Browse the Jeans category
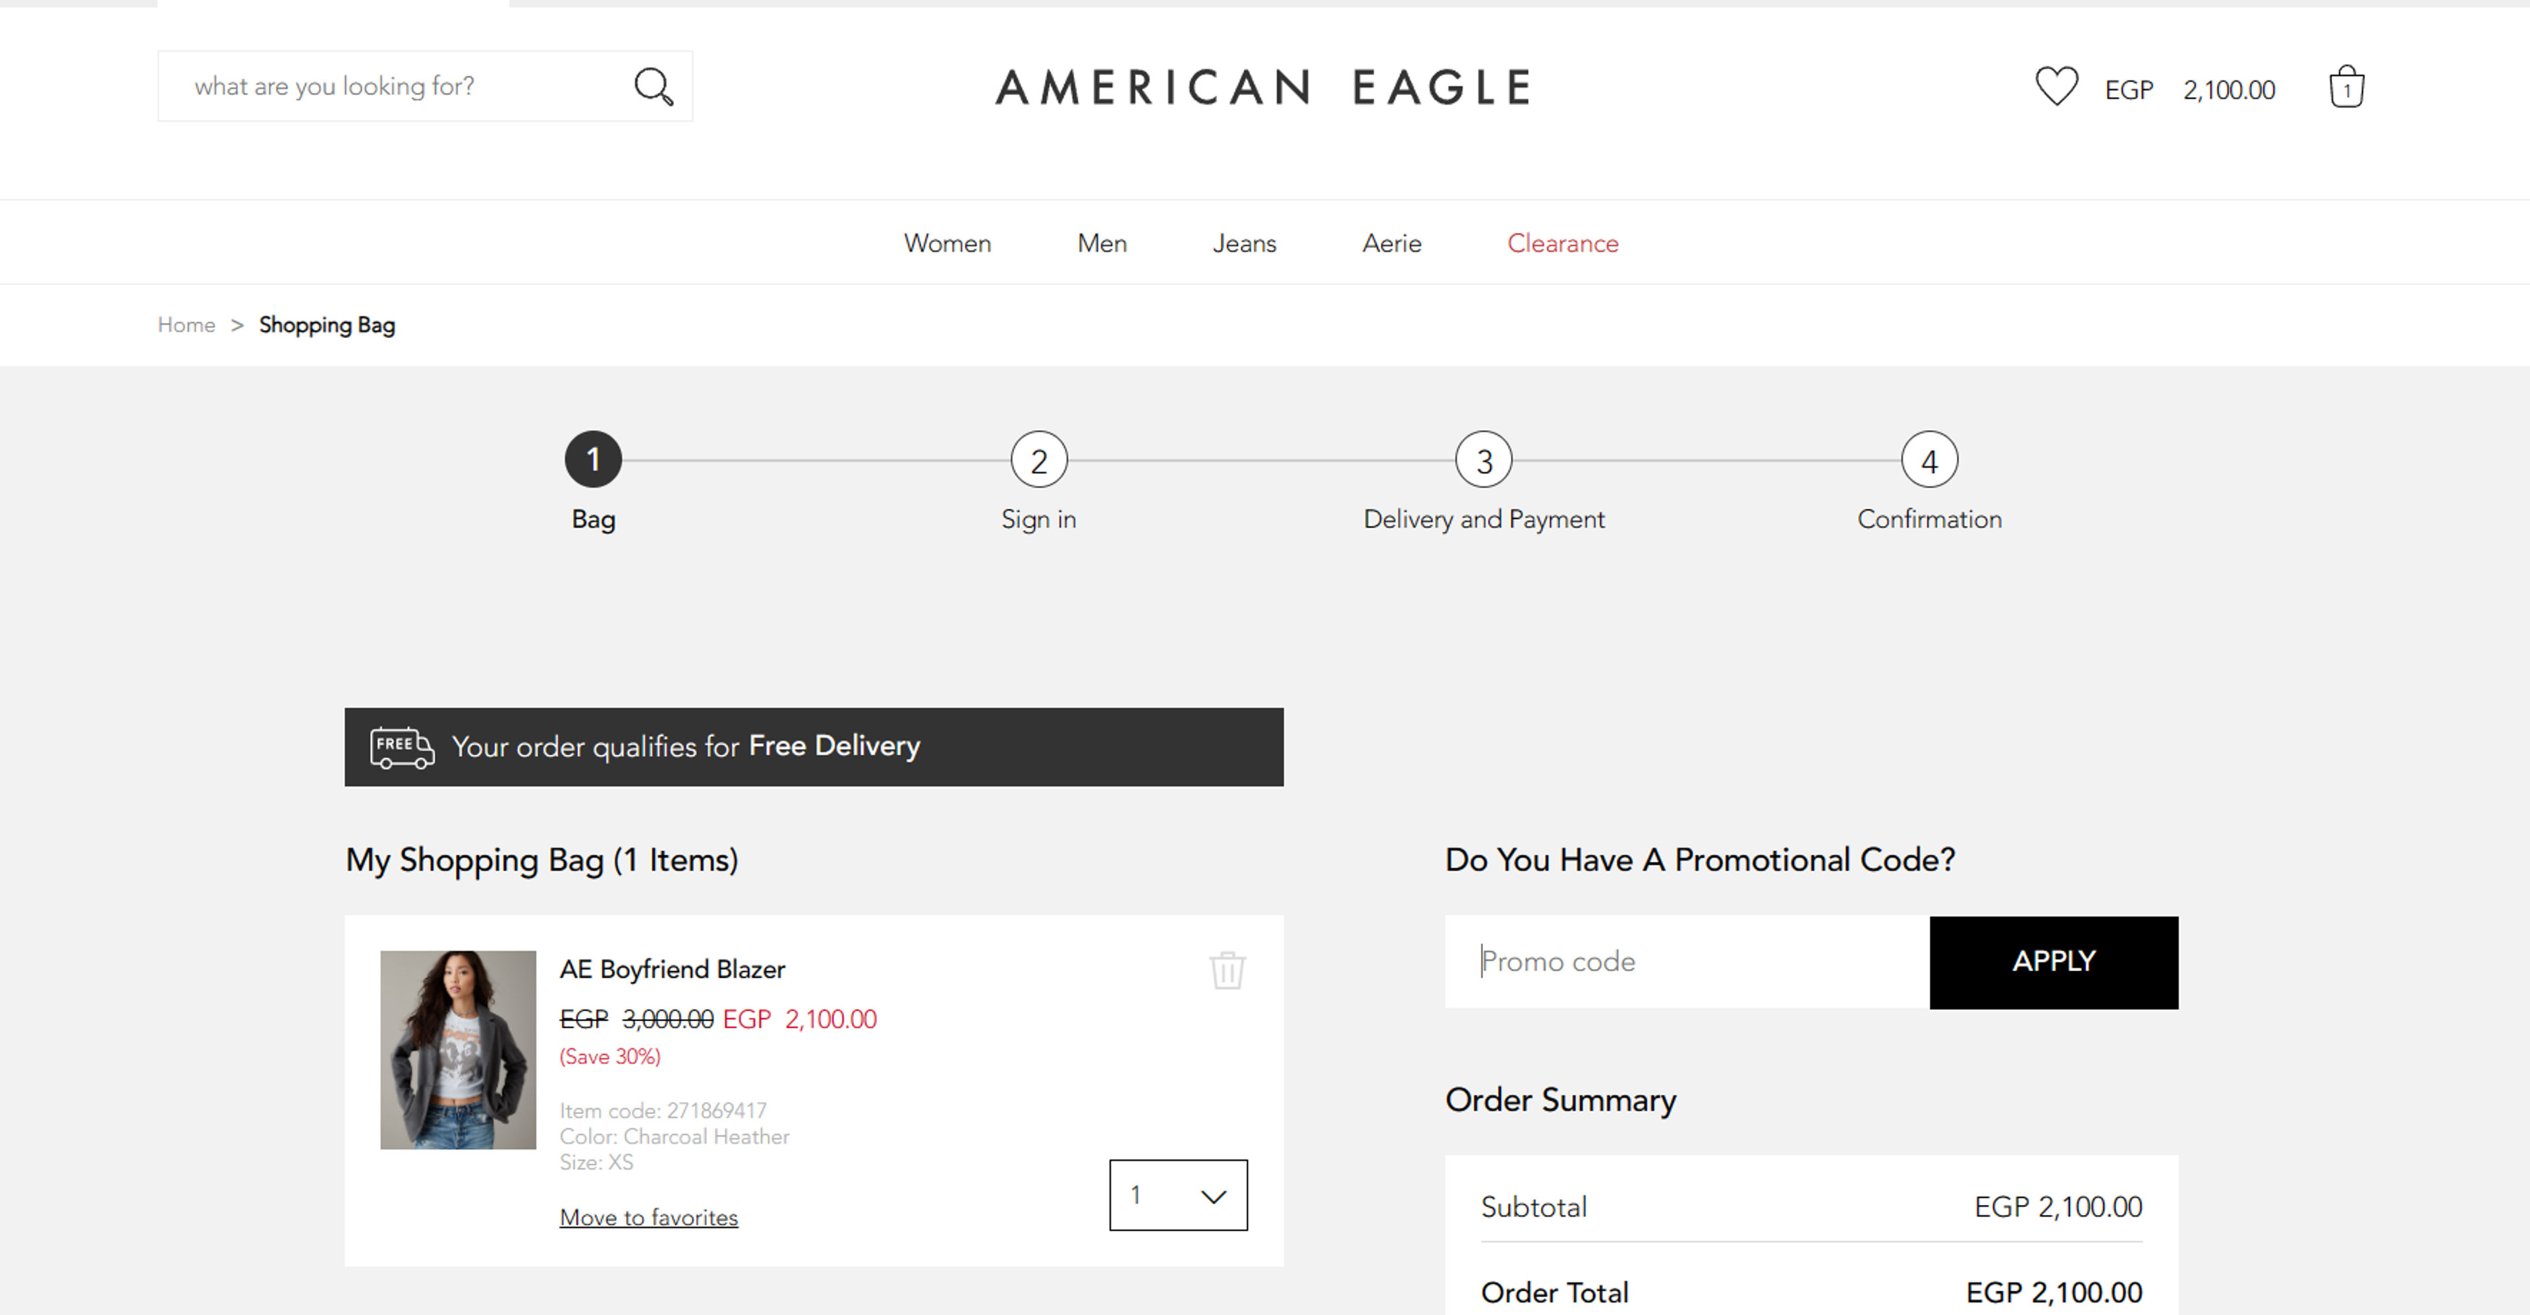This screenshot has height=1315, width=2530. click(x=1243, y=244)
